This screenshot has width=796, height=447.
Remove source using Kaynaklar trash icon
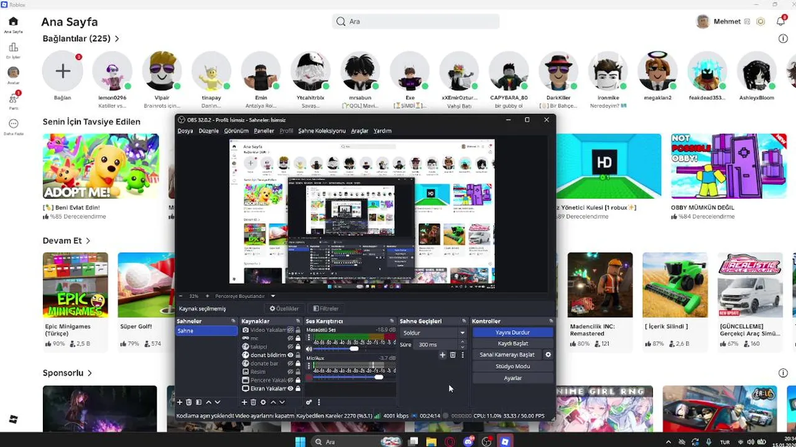coord(253,402)
